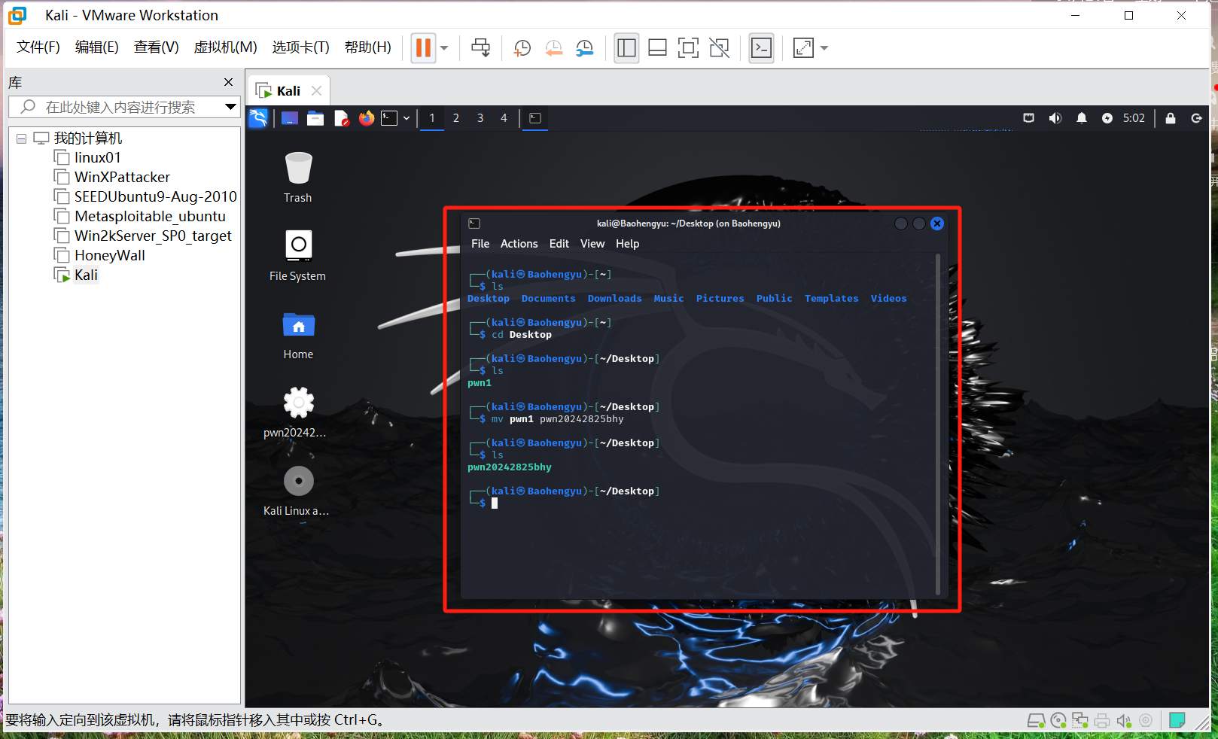This screenshot has width=1218, height=739.
Task: Click the send Ctrl+Alt+Del icon
Action: (x=480, y=48)
